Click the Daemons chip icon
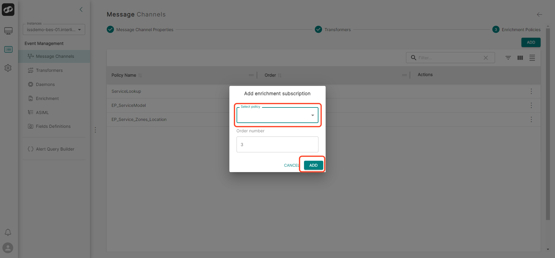Image resolution: width=555 pixels, height=258 pixels. [x=31, y=84]
